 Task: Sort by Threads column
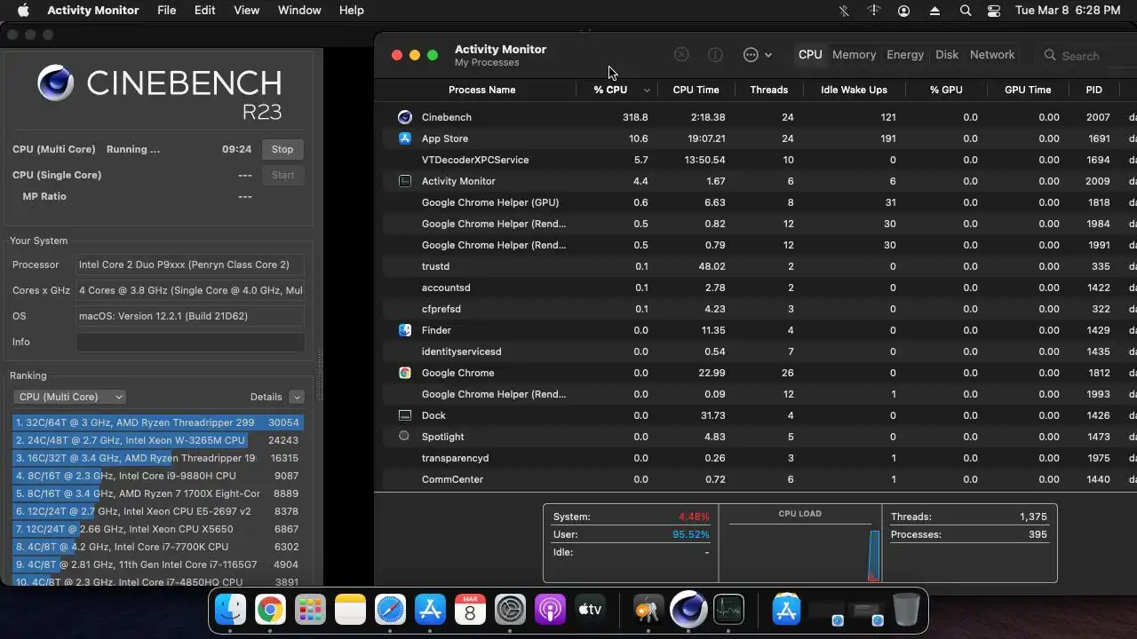(x=768, y=90)
